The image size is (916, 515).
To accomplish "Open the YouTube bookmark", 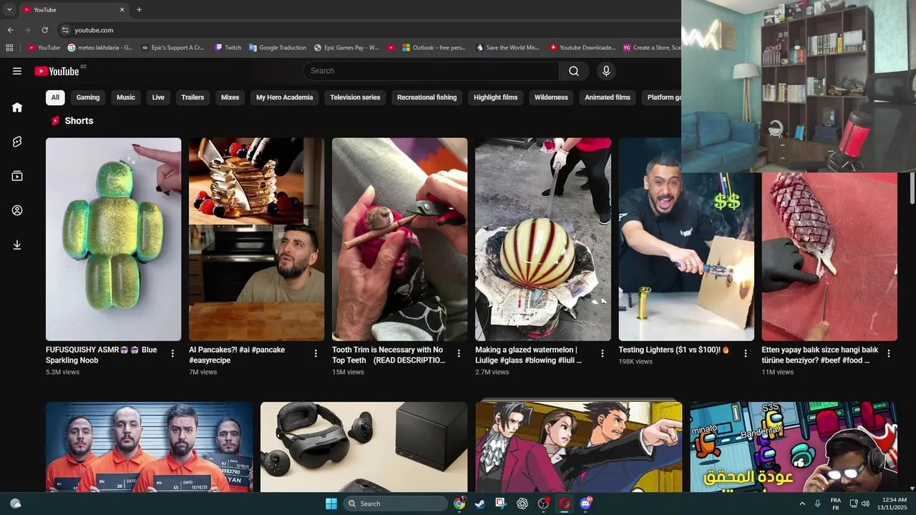I will click(x=44, y=48).
